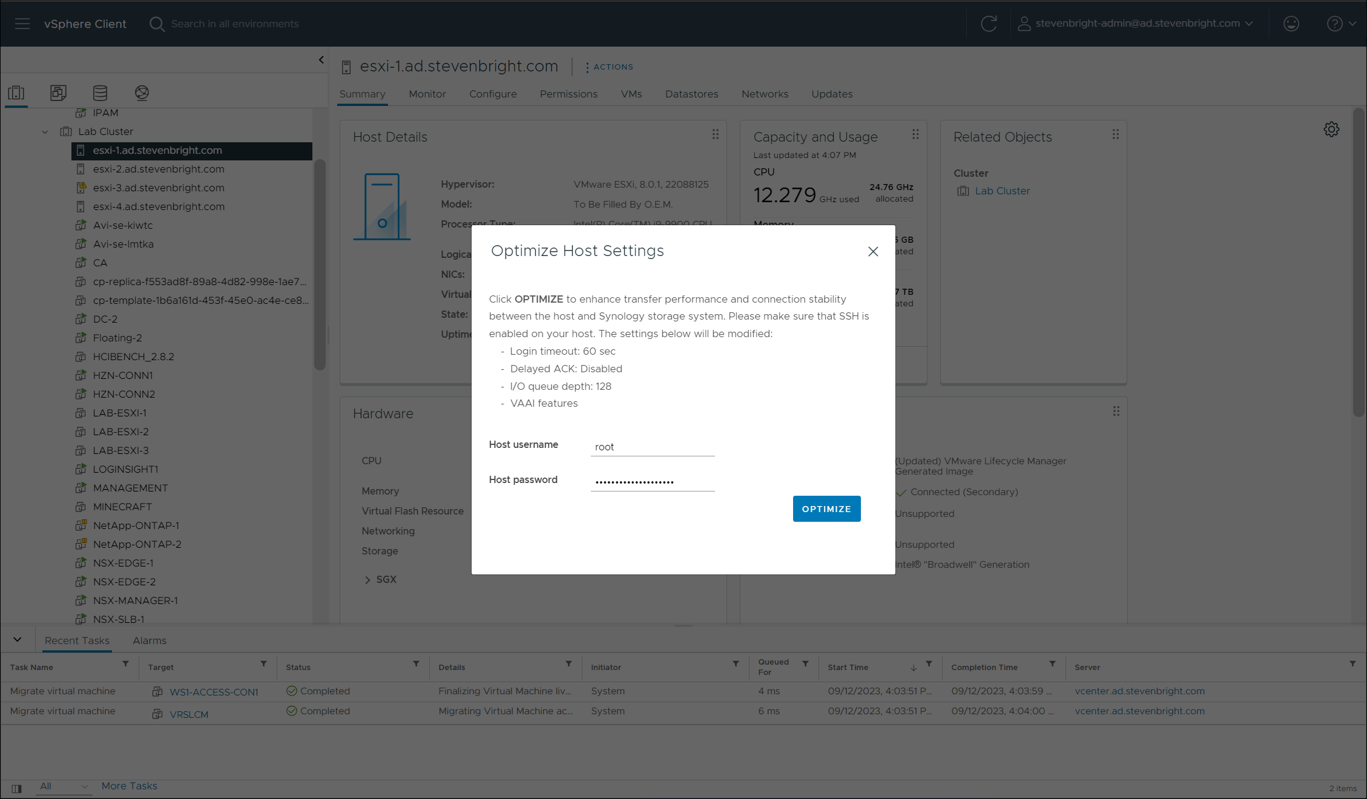Click the Host Details card drag handle
The width and height of the screenshot is (1367, 799).
coord(716,134)
